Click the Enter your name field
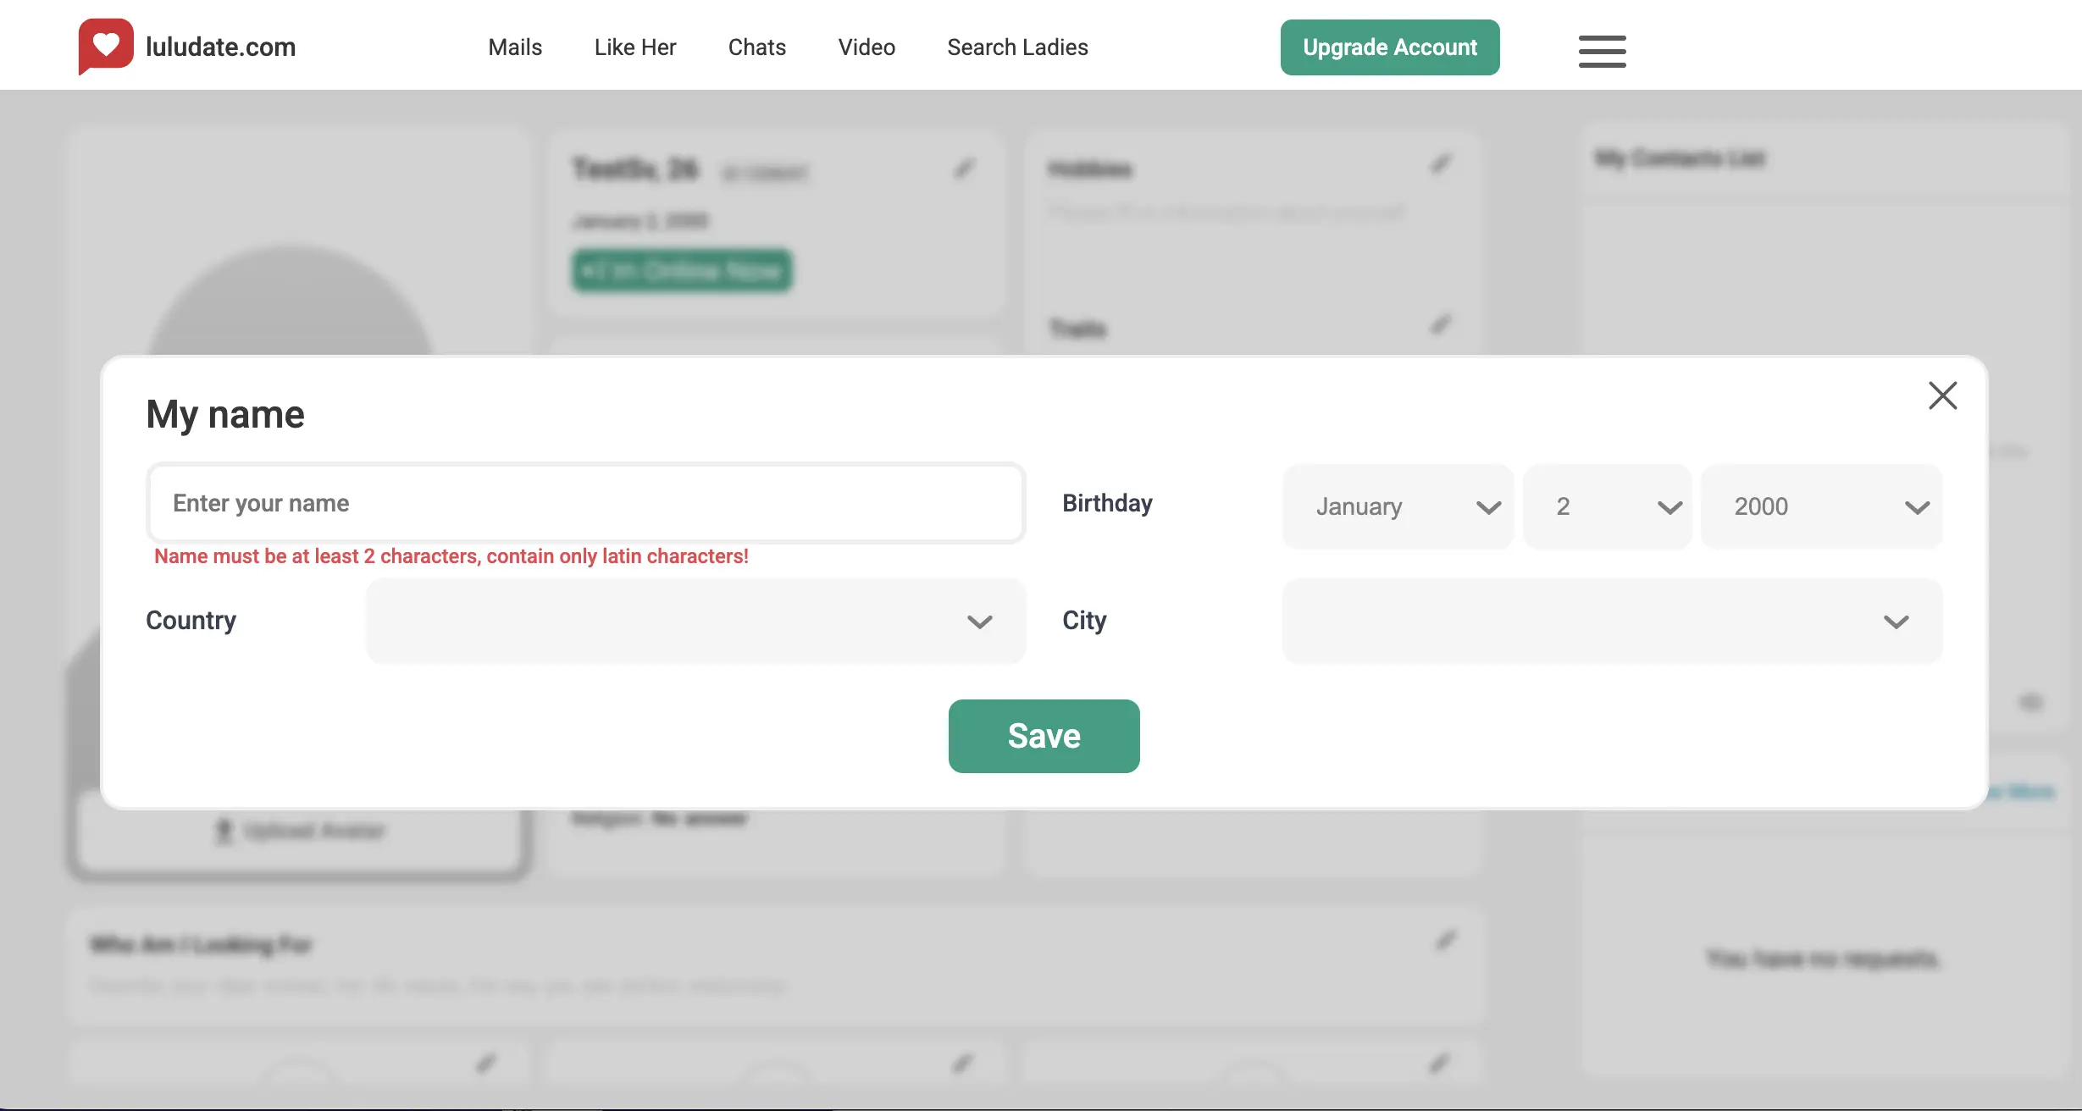Viewport: 2082px width, 1111px height. (x=585, y=503)
